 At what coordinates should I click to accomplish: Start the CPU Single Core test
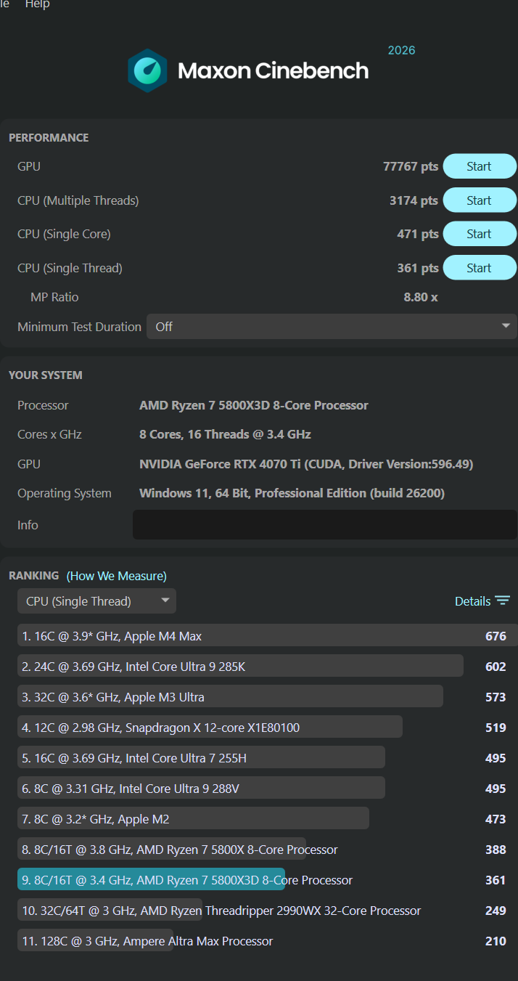point(480,234)
